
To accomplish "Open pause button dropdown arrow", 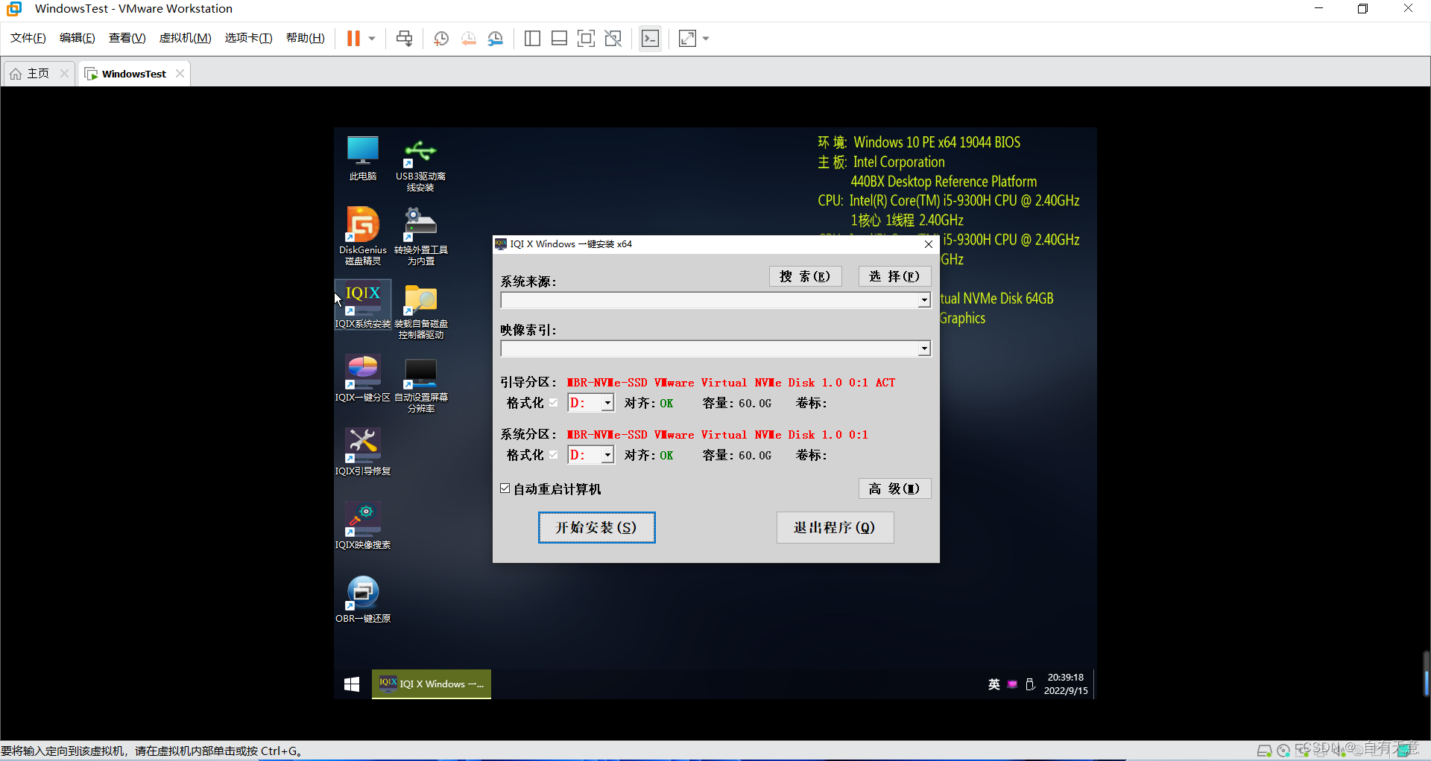I will tap(371, 38).
